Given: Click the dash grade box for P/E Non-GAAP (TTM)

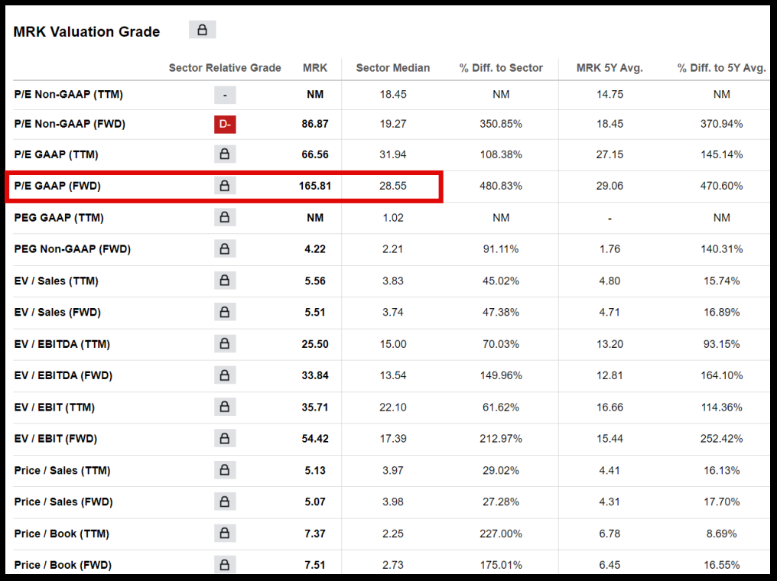Looking at the screenshot, I should [x=225, y=95].
